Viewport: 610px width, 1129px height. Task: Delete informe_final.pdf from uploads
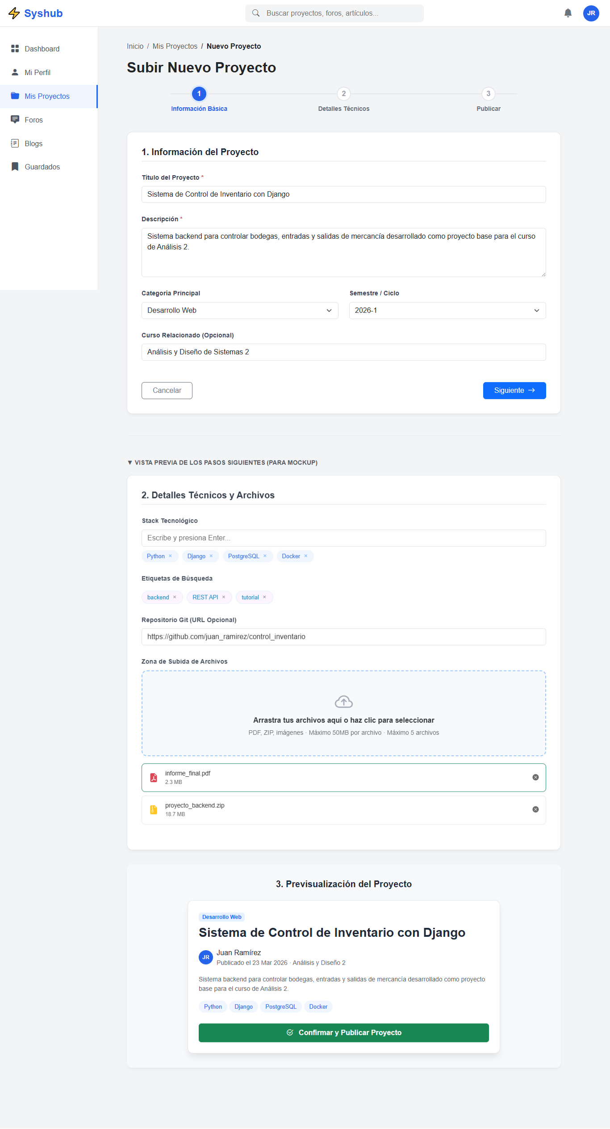coord(535,777)
